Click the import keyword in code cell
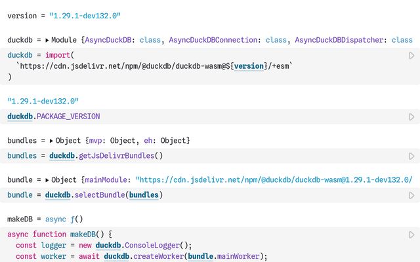420x262 pixels. click(x=58, y=55)
